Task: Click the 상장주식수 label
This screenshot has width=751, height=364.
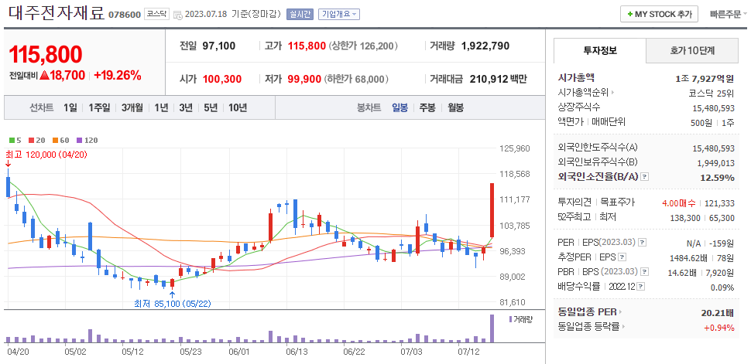Action: (x=579, y=107)
